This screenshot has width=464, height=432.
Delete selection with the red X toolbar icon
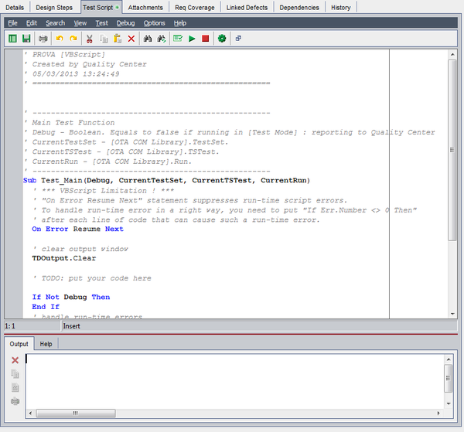pos(131,39)
